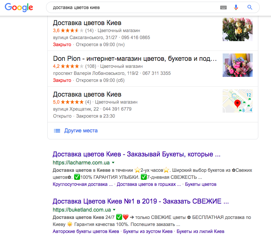This screenshot has height=241, width=271.
Task: Click the Google logo
Action: click(19, 7)
